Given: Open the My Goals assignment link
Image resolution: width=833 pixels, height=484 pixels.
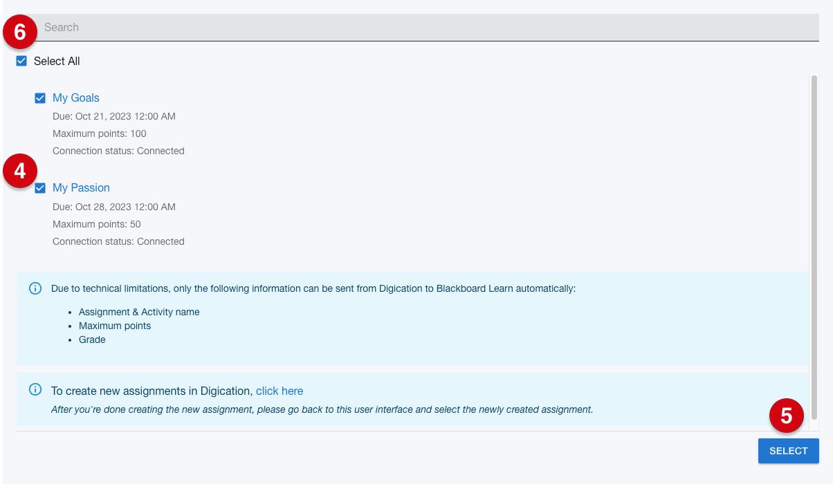Looking at the screenshot, I should pyautogui.click(x=76, y=98).
